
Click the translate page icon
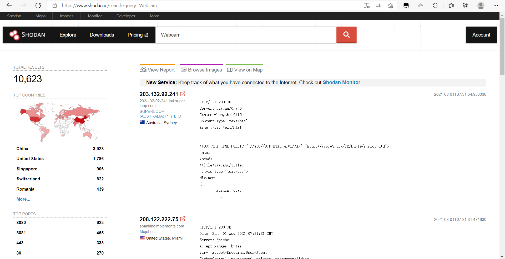[378, 6]
